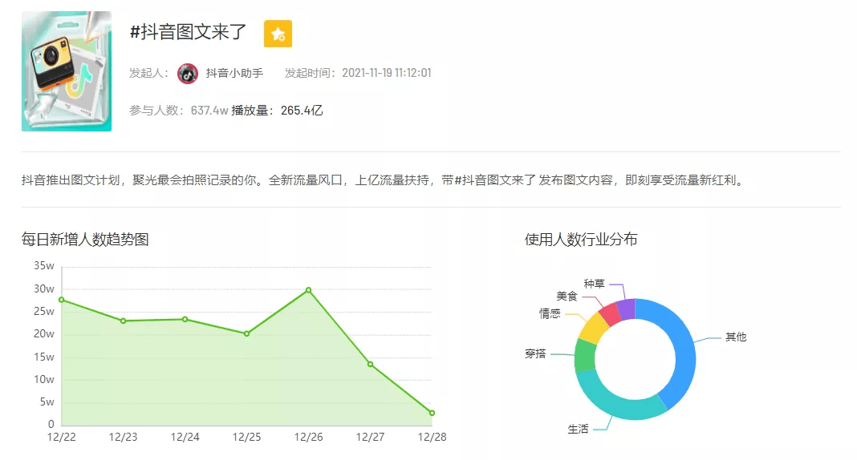Viewport: 857px width, 460px height.
Task: Select the yellow 情感 donut segment
Action: (594, 329)
